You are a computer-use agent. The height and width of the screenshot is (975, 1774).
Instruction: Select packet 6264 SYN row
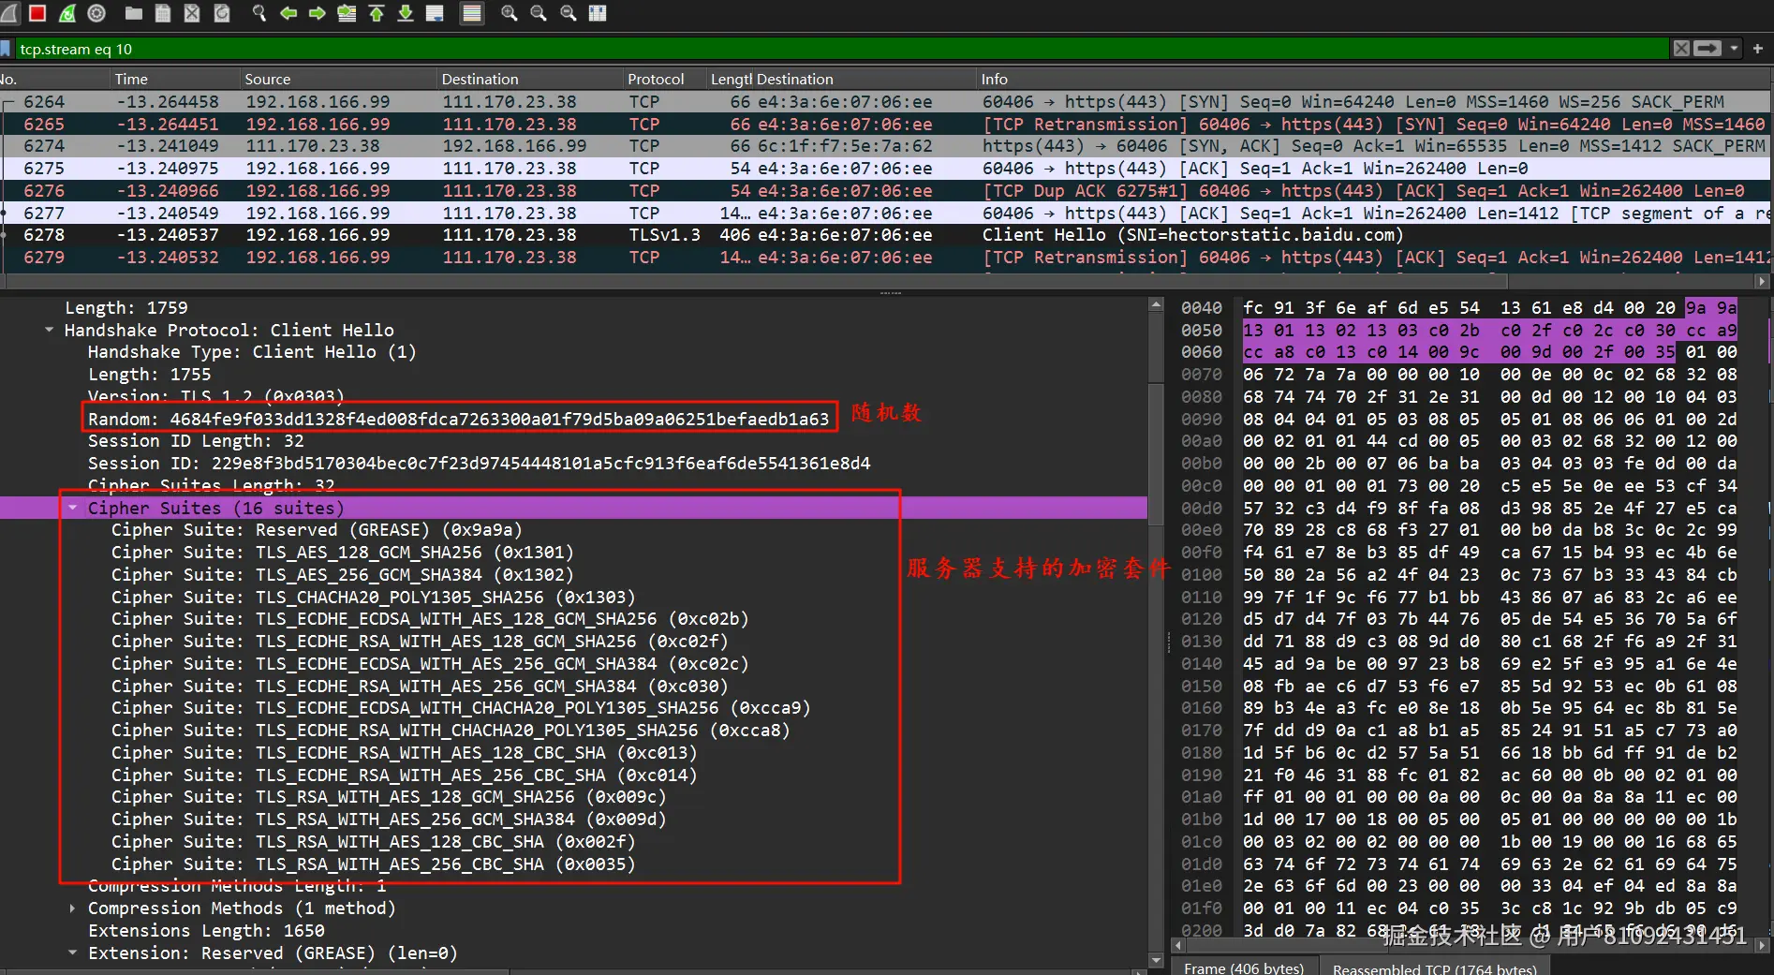tap(885, 102)
